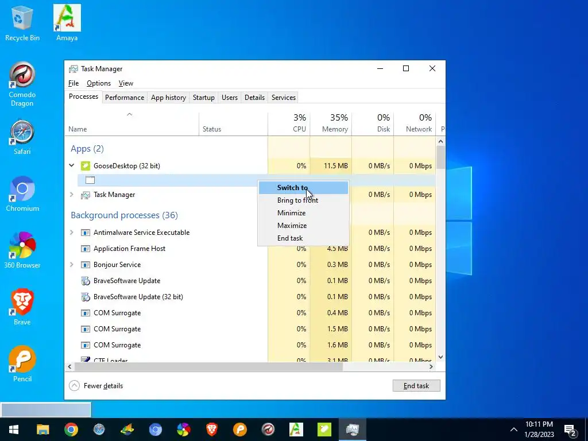This screenshot has width=588, height=441.
Task: Show hidden system tray icons
Action: 514,430
